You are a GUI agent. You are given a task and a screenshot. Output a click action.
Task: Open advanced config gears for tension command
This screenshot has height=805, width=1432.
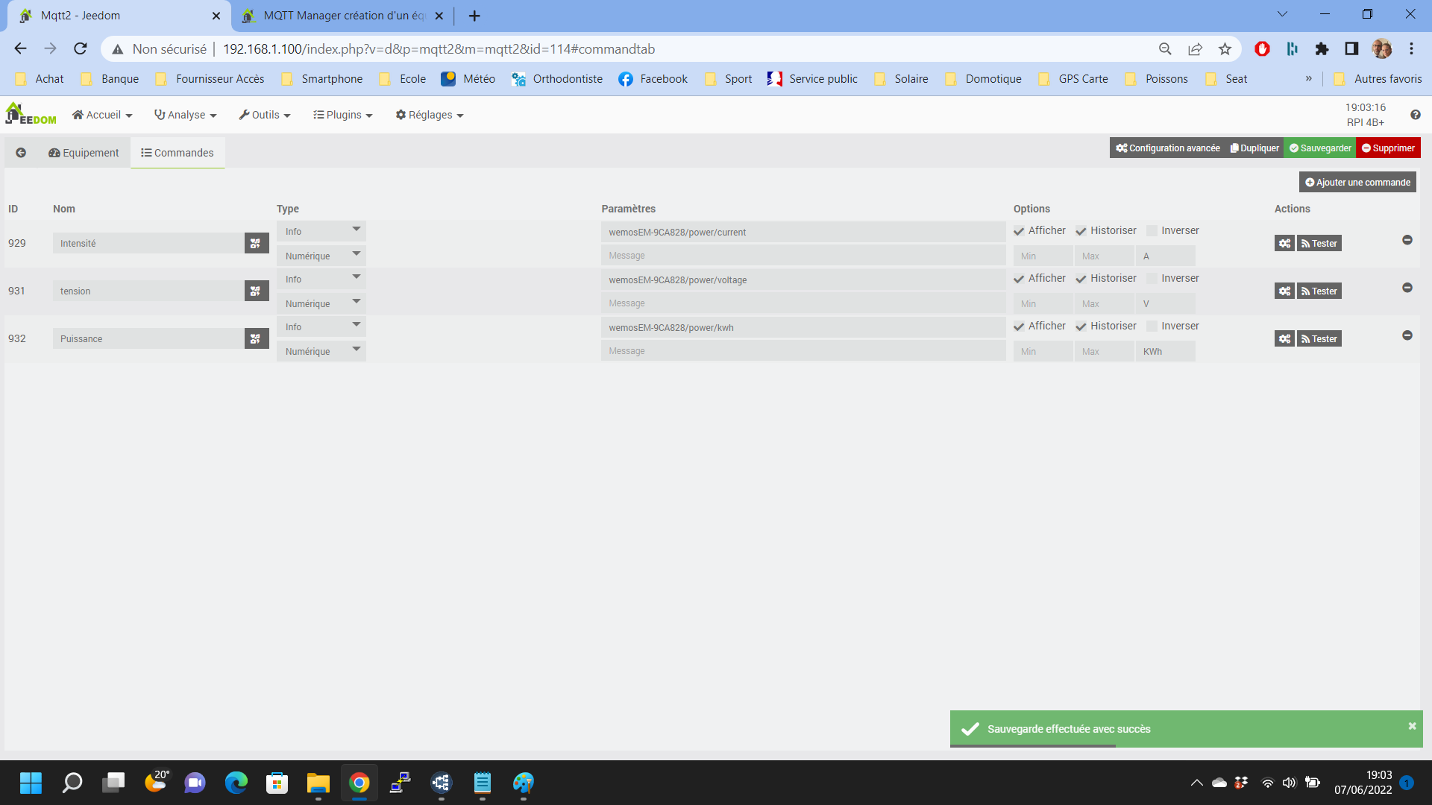1284,291
